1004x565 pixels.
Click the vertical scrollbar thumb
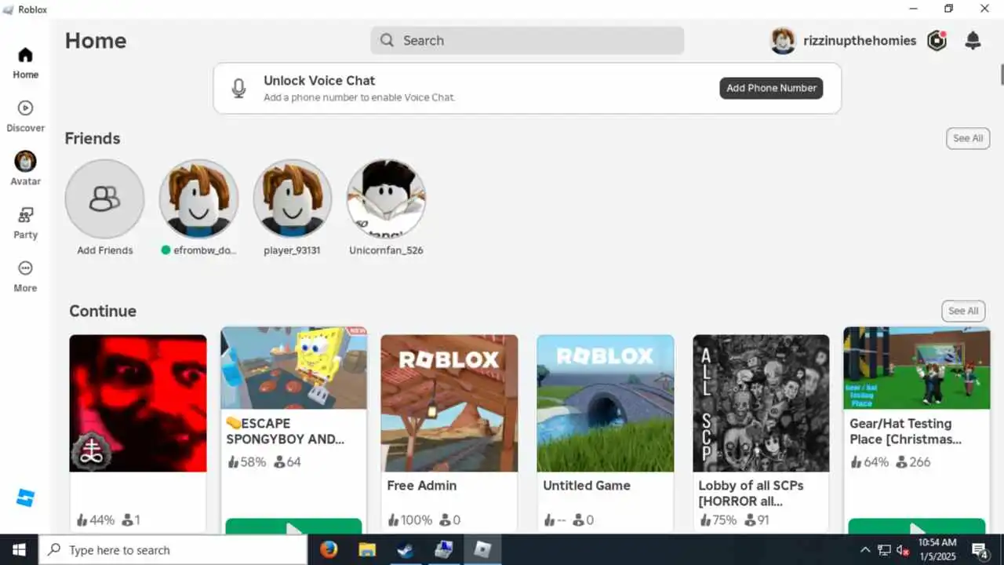point(1002,75)
